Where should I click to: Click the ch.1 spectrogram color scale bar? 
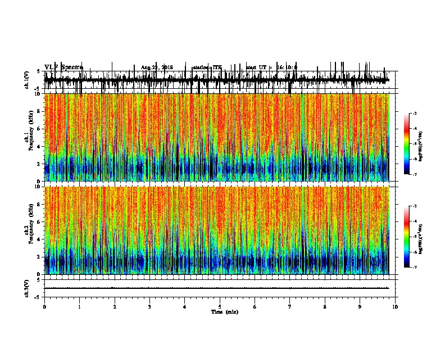click(407, 143)
